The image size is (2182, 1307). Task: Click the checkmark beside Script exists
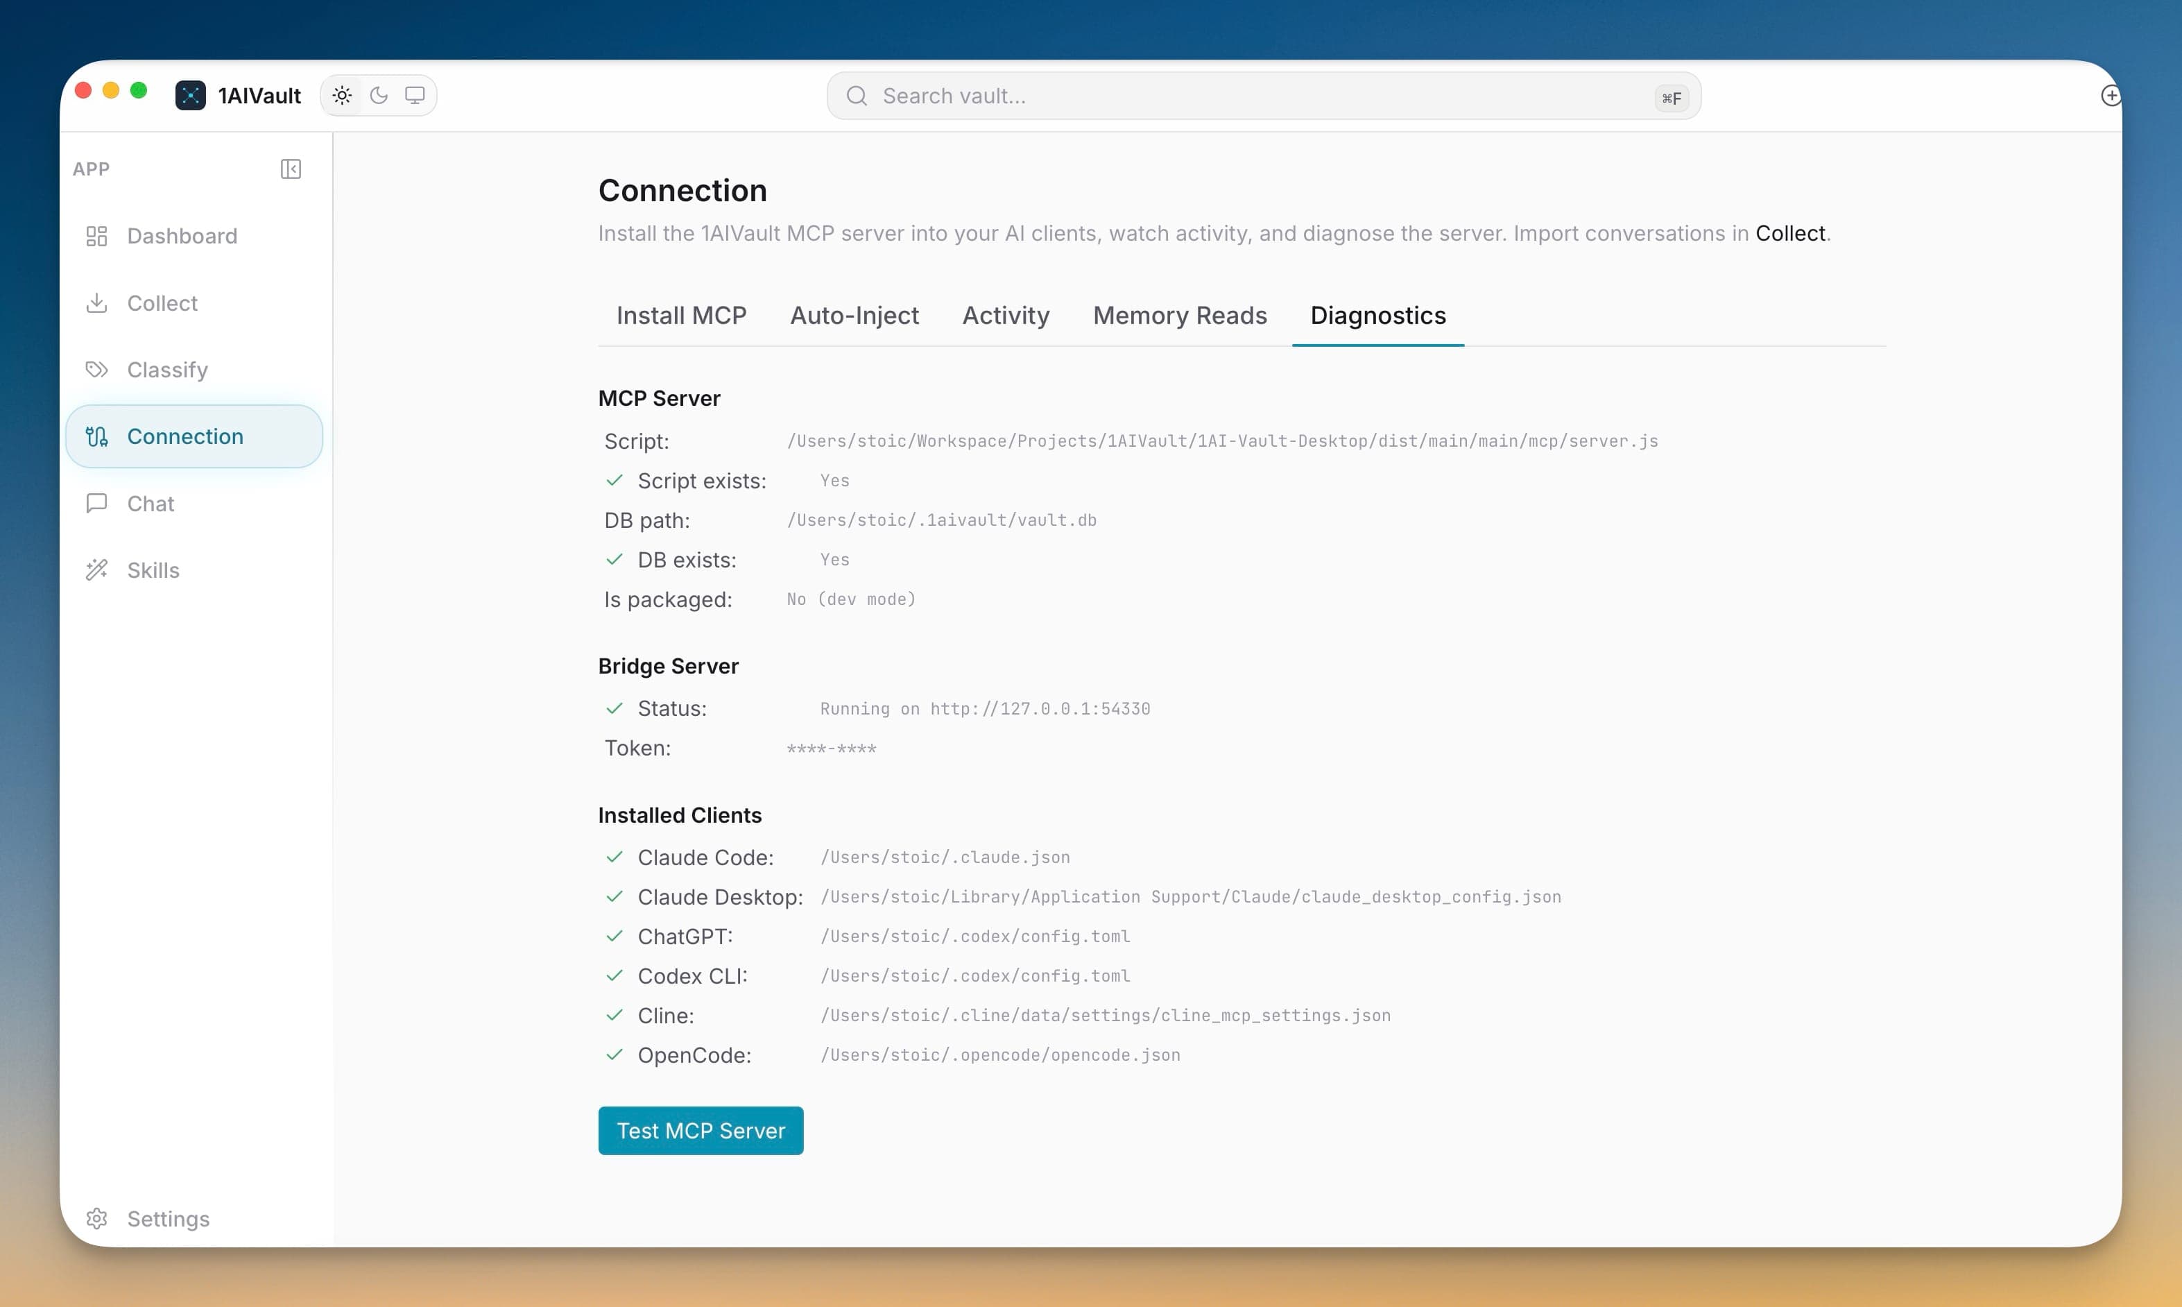pyautogui.click(x=615, y=481)
